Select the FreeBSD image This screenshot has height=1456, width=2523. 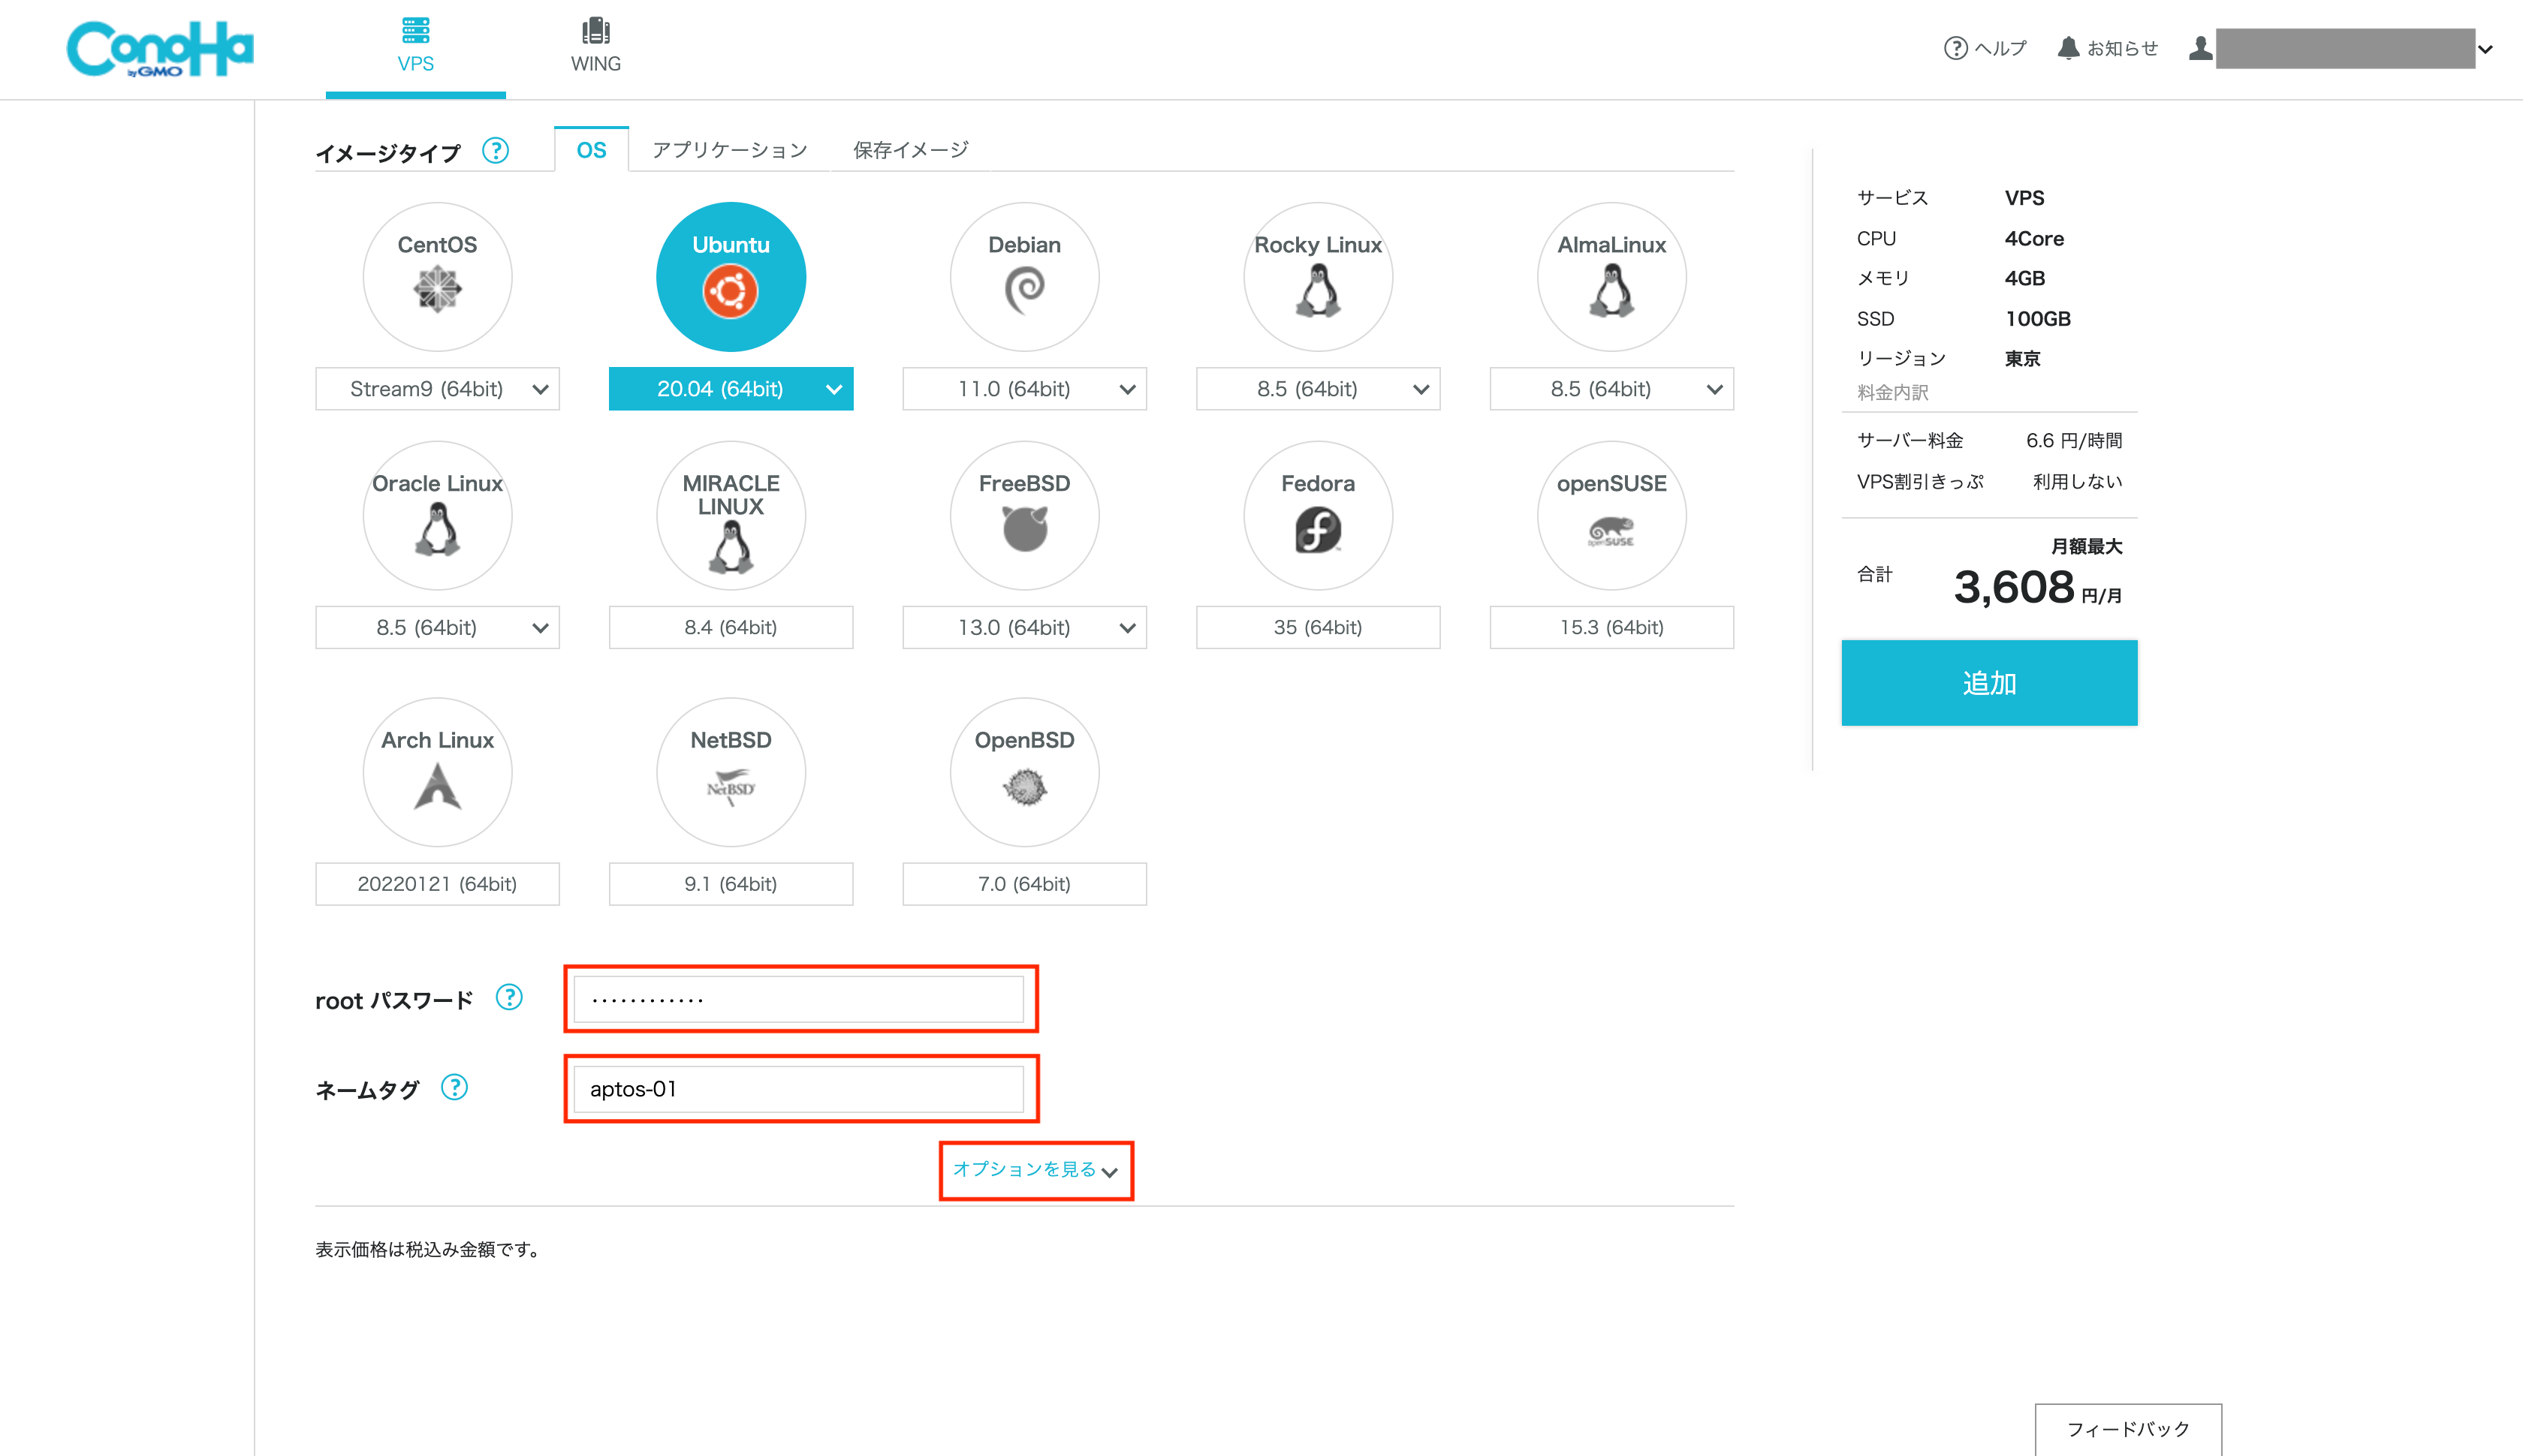click(1024, 516)
